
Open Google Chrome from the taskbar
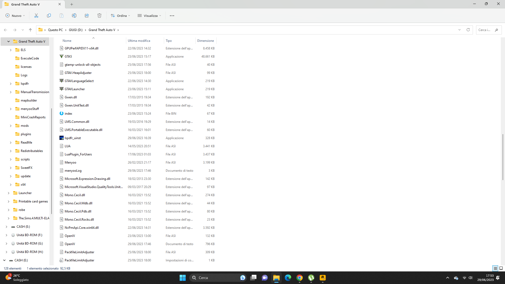click(x=300, y=278)
